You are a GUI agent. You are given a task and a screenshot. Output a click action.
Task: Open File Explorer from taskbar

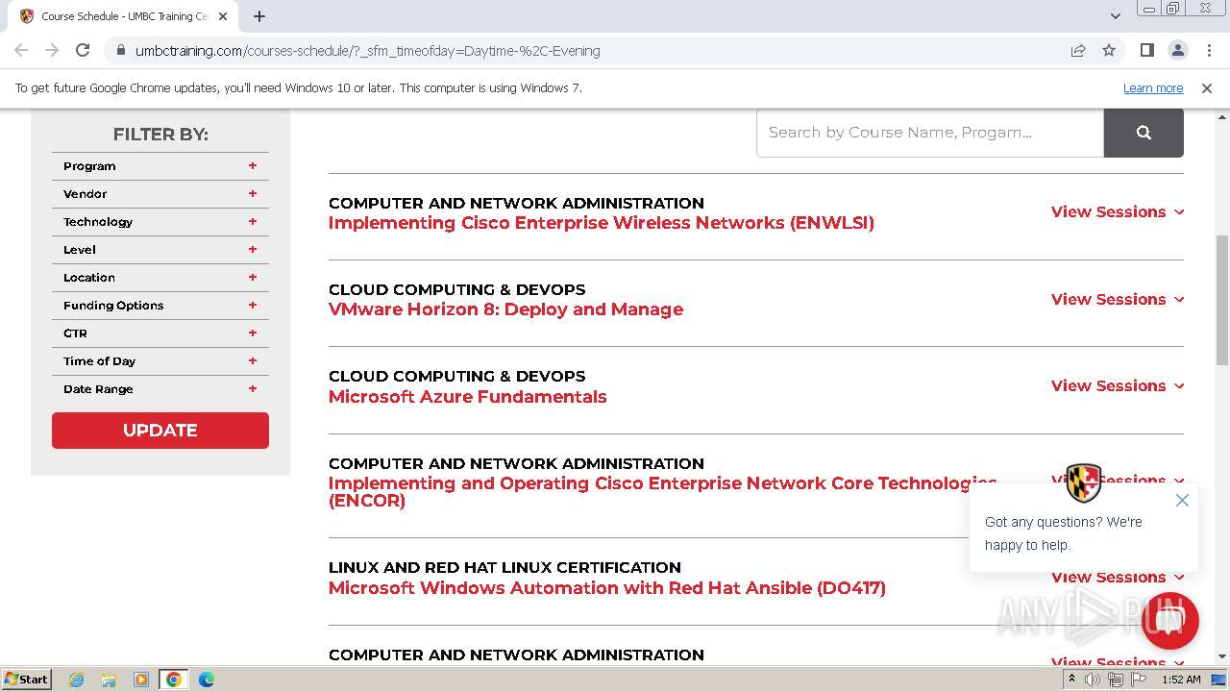tap(109, 680)
